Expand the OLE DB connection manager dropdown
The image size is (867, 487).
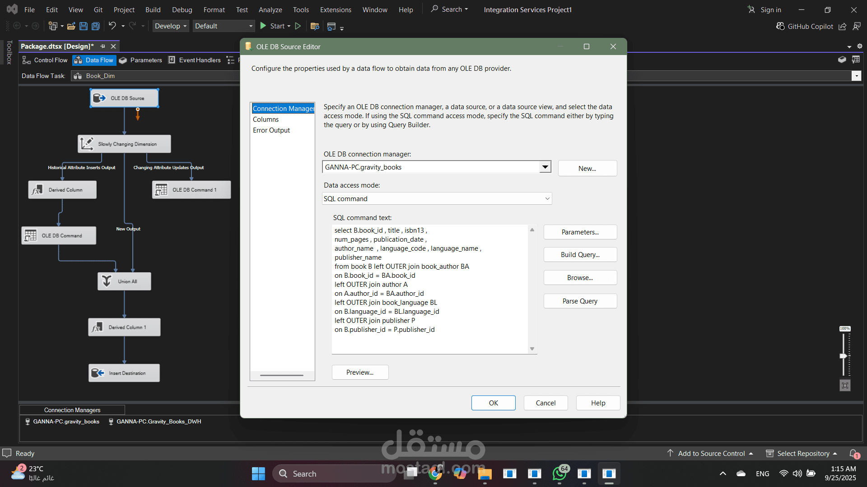click(545, 167)
